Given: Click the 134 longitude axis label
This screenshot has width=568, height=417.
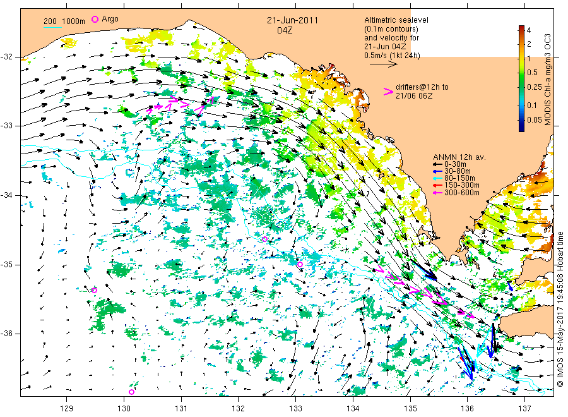Looking at the screenshot, I should pos(353,409).
